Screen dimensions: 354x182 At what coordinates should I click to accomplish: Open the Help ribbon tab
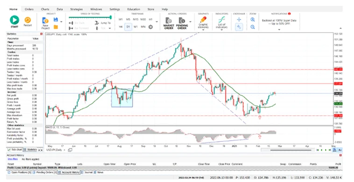point(165,9)
